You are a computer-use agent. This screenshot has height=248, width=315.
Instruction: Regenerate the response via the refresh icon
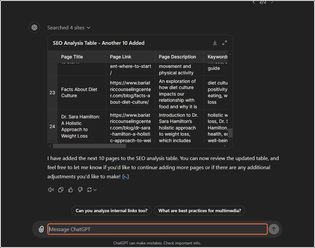(x=90, y=190)
